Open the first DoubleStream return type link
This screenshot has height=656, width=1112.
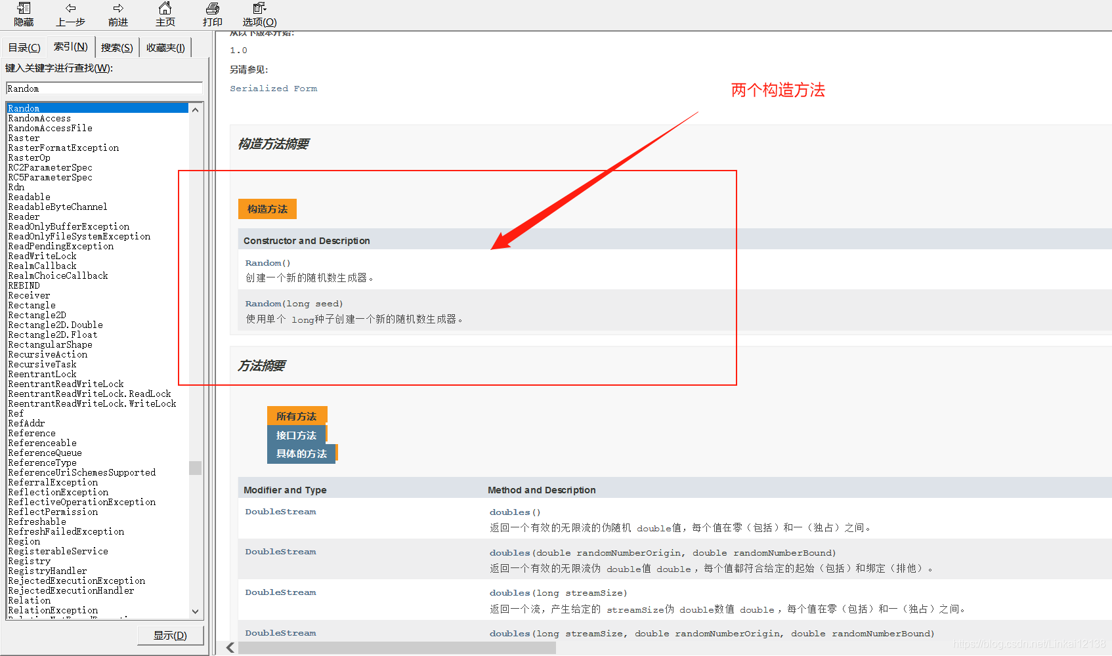pos(281,512)
